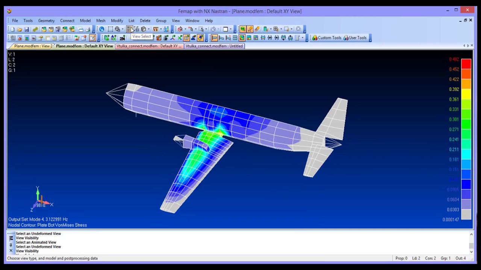Click the Save model floppy icon

point(27,29)
